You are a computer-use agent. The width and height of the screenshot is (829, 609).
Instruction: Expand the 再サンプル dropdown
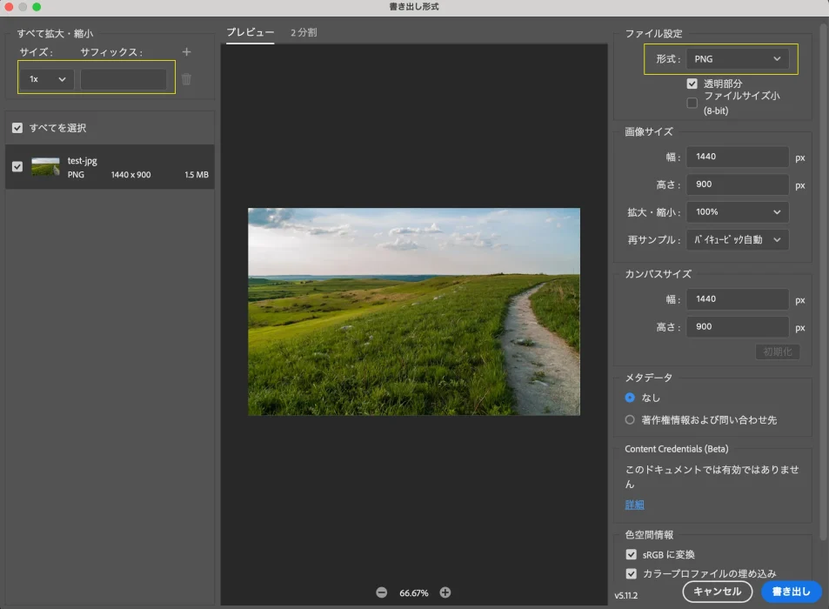737,239
